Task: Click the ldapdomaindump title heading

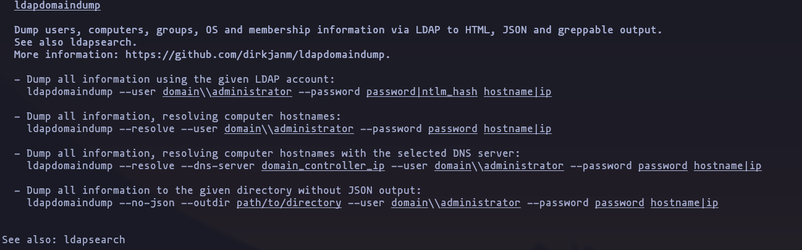Action: (x=57, y=6)
